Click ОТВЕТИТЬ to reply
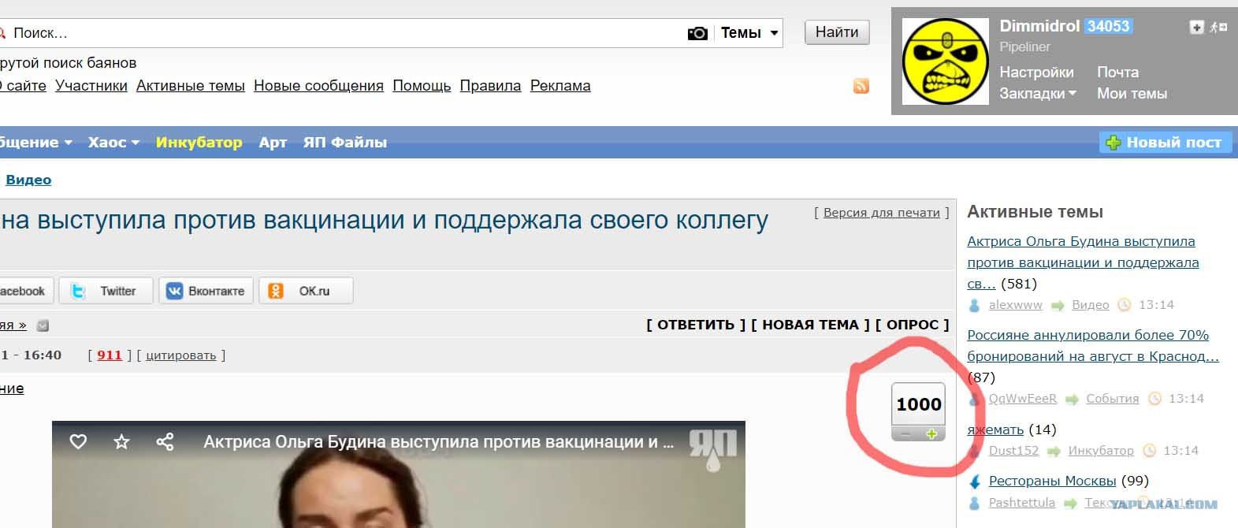The height and width of the screenshot is (528, 1238). pyautogui.click(x=696, y=325)
